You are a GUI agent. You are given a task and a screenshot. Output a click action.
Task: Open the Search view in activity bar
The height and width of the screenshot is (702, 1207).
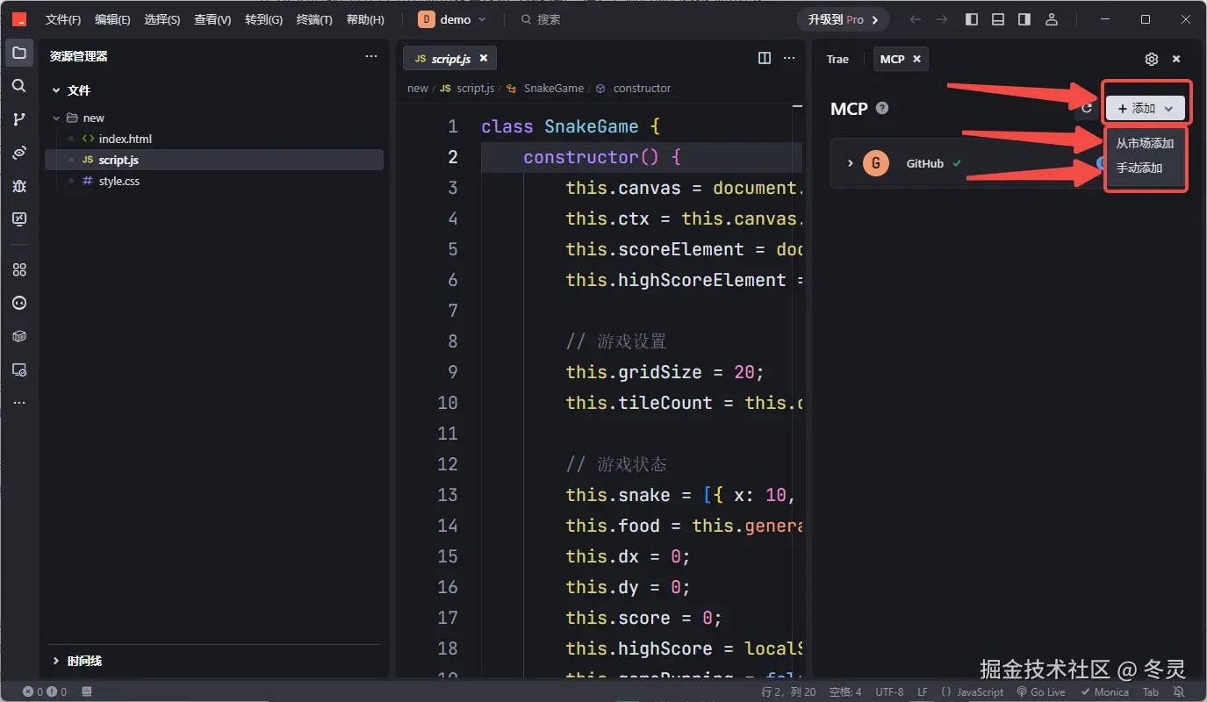click(19, 86)
